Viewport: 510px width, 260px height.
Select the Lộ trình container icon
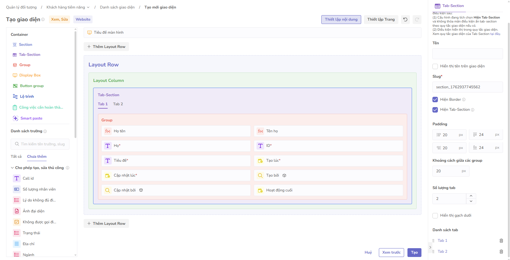click(15, 96)
